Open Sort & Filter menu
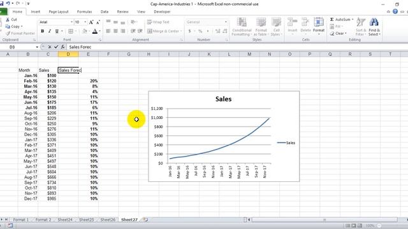 pos(361,27)
